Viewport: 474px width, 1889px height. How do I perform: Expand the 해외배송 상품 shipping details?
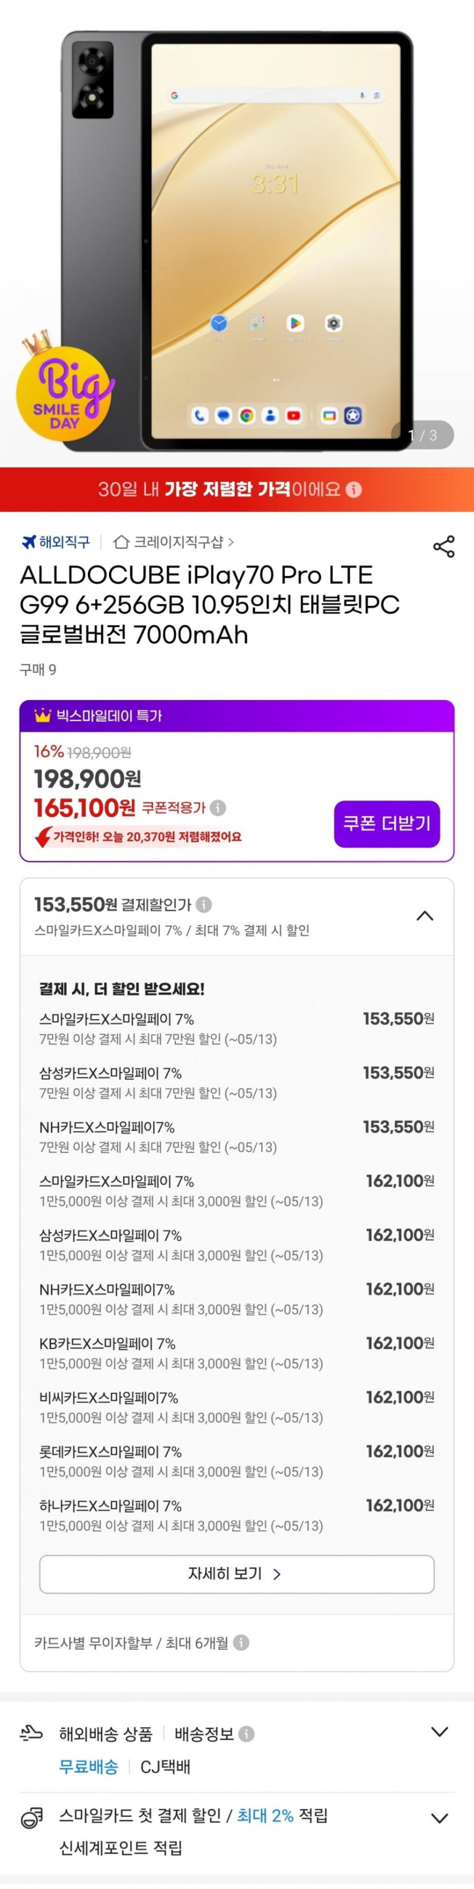(x=439, y=1732)
